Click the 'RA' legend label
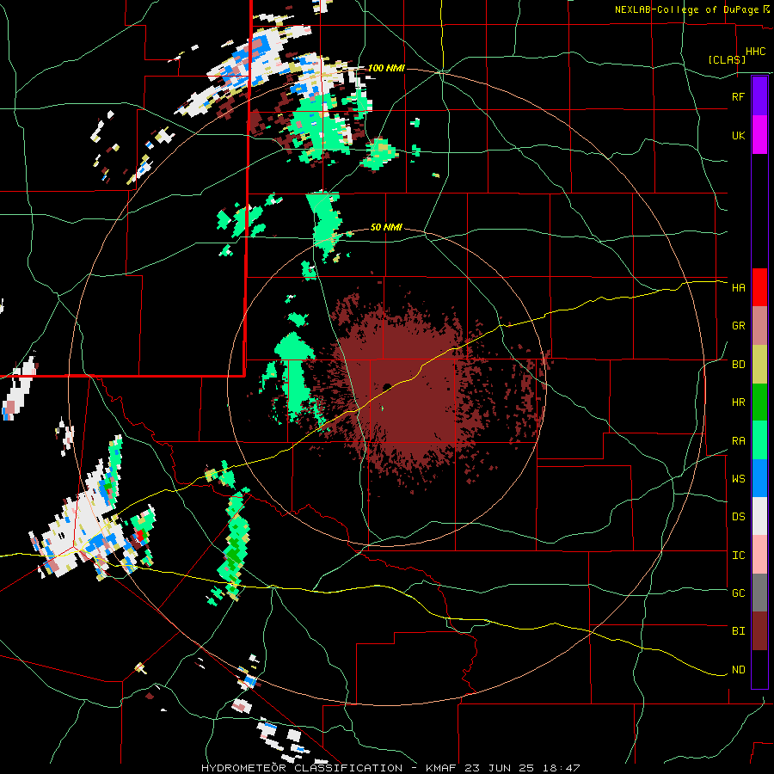Image resolution: width=774 pixels, height=774 pixels. pos(738,441)
